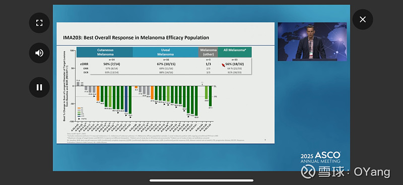Select the Melanoma (other) header cell
Image resolution: width=403 pixels, height=185 pixels.
[208, 52]
